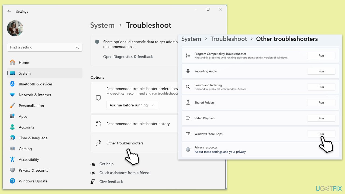Open Recommended troubleshooter history
Screen dimensions: 345x194
(x=138, y=124)
